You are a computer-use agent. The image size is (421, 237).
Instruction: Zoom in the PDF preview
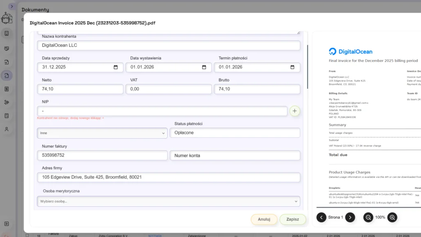(x=392, y=217)
